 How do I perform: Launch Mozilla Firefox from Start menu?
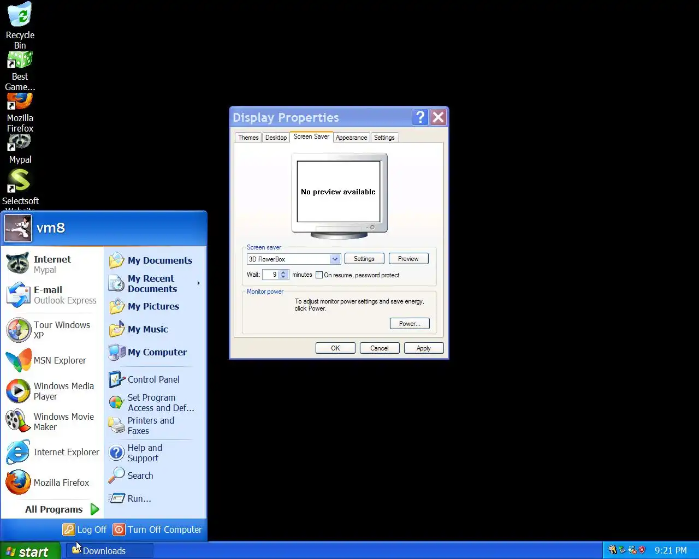[52, 483]
